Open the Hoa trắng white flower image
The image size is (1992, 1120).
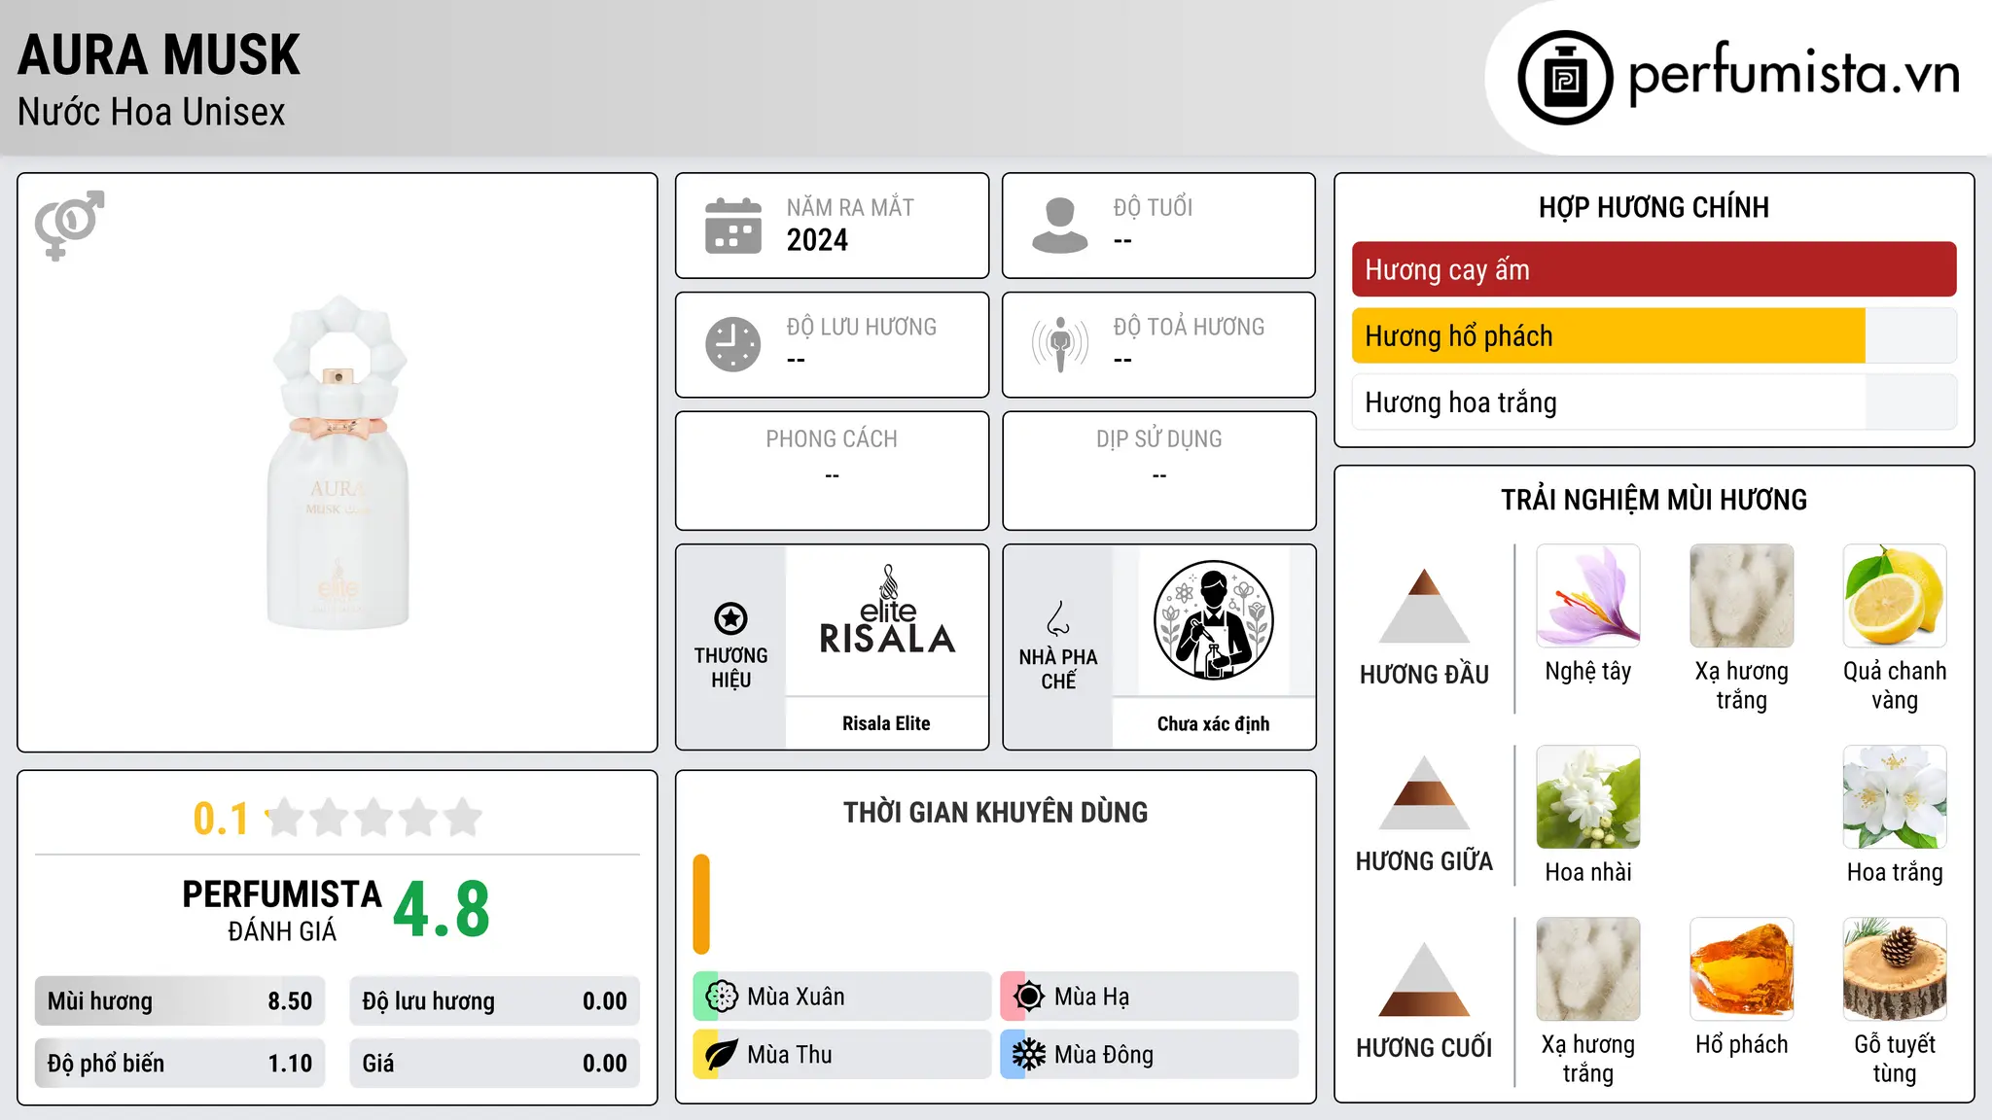pos(1895,797)
